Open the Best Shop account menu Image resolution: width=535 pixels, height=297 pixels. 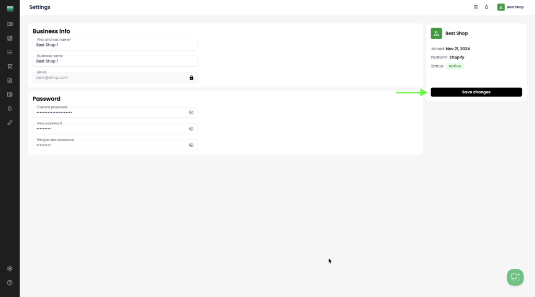coord(510,7)
